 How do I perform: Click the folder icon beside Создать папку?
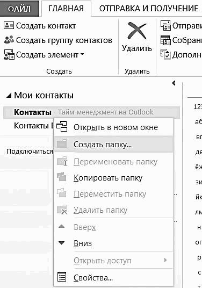[x=62, y=144]
